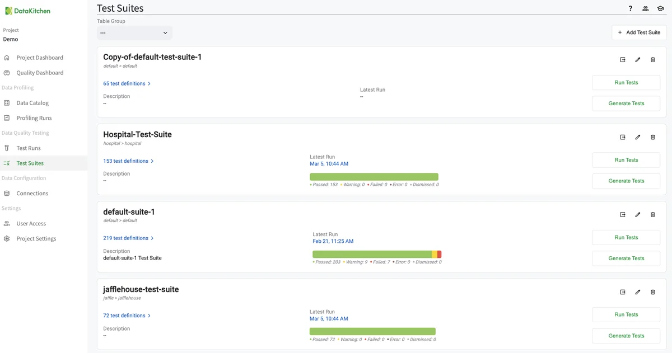The height and width of the screenshot is (353, 672).
Task: Open the Data Catalog from the sidebar
Action: 33,102
